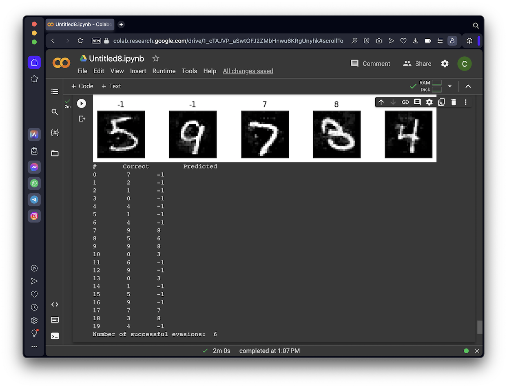The height and width of the screenshot is (388, 507).
Task: Open the variables inspector {x} panel
Action: pyautogui.click(x=55, y=132)
